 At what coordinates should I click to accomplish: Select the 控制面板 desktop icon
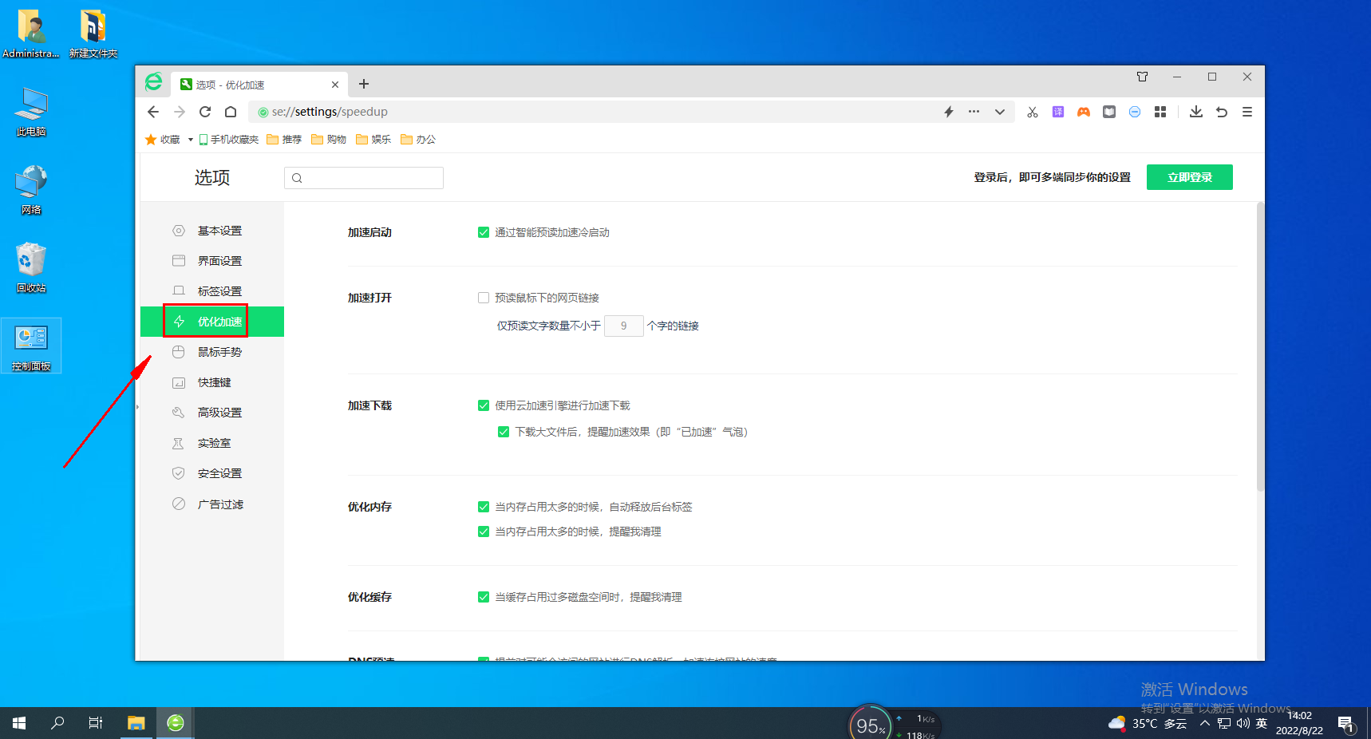[x=31, y=346]
